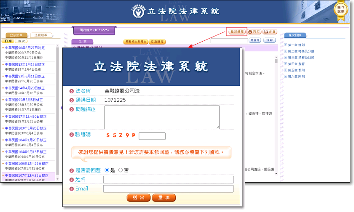Click the 驗證碼 captcha input field

[152, 136]
